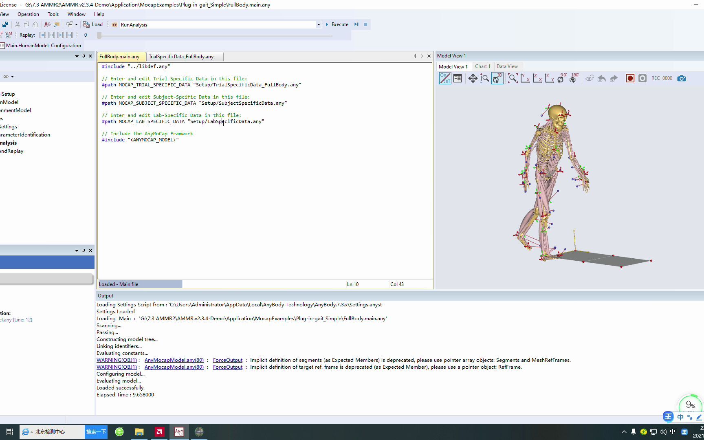
Task: Click the Copy icon in toolbar
Action: tap(26, 24)
